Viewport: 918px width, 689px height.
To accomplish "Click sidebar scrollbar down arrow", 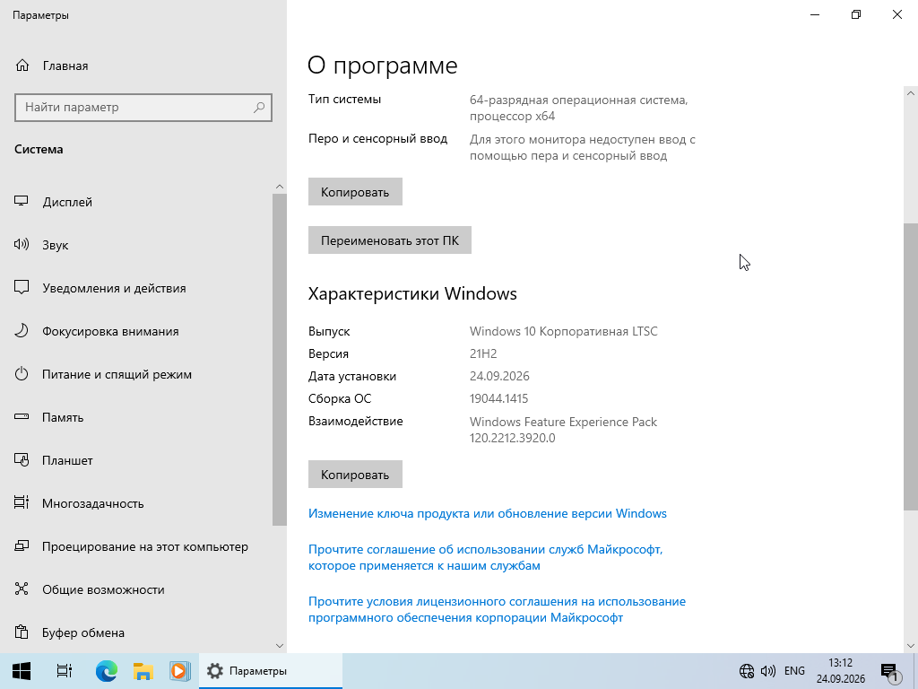I will [x=280, y=646].
